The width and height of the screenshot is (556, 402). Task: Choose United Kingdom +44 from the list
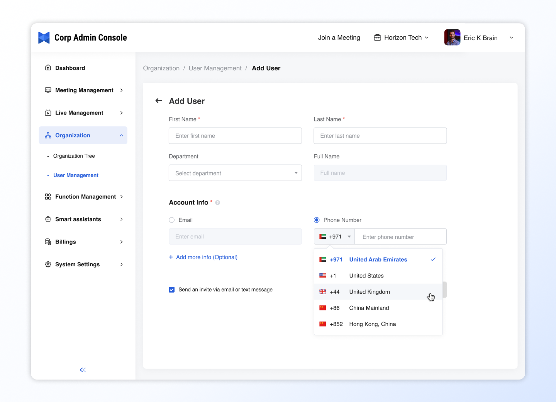[369, 292]
